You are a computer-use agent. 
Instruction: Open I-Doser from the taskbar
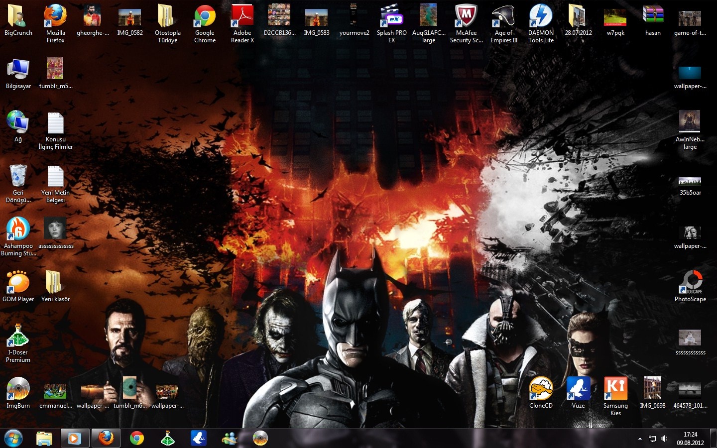tap(168, 439)
